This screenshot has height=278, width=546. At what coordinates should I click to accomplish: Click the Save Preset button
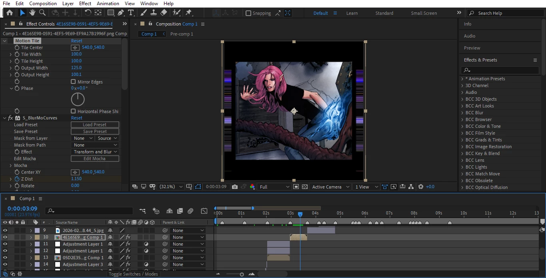pyautogui.click(x=95, y=131)
